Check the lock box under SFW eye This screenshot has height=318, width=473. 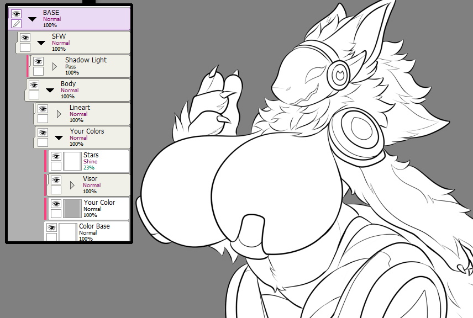point(25,47)
